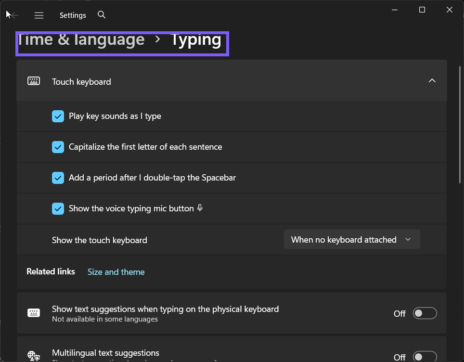Uncheck Play key sounds as I type
This screenshot has height=362, width=464.
click(x=58, y=116)
